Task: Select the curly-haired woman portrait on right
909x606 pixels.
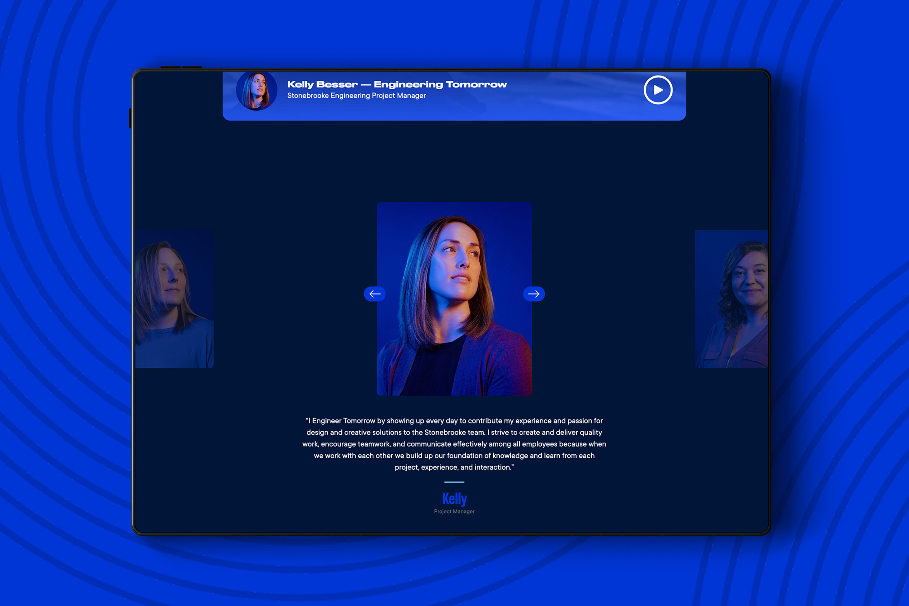Action: pyautogui.click(x=731, y=299)
